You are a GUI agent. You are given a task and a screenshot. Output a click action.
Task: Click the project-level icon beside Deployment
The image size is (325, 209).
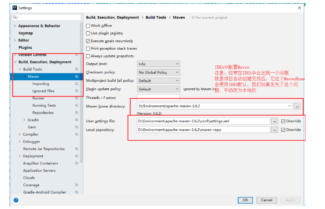76,156
